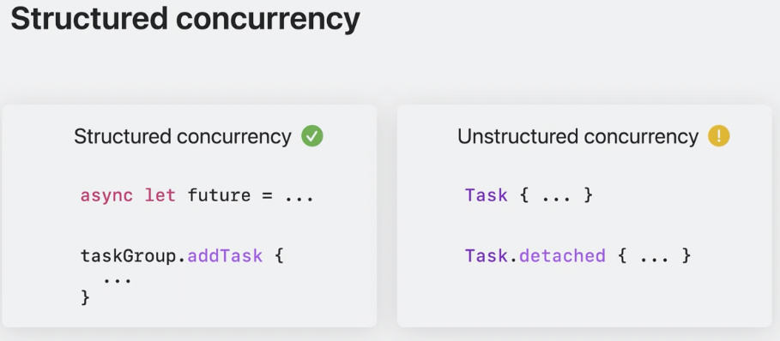Screen dimensions: 780x341
Task: Click 'Task' in the 'Task { ... }' line
Action: pos(486,195)
